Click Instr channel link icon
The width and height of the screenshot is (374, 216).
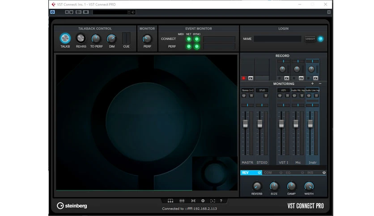tap(309, 96)
